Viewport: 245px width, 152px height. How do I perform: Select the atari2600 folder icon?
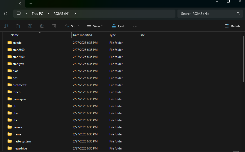10,50
